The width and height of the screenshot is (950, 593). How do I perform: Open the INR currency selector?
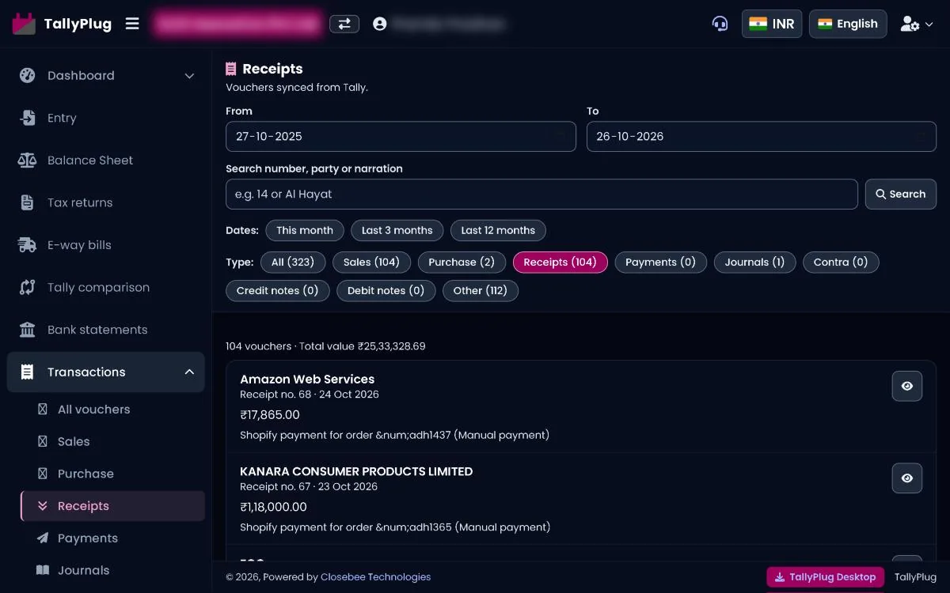[x=772, y=24]
